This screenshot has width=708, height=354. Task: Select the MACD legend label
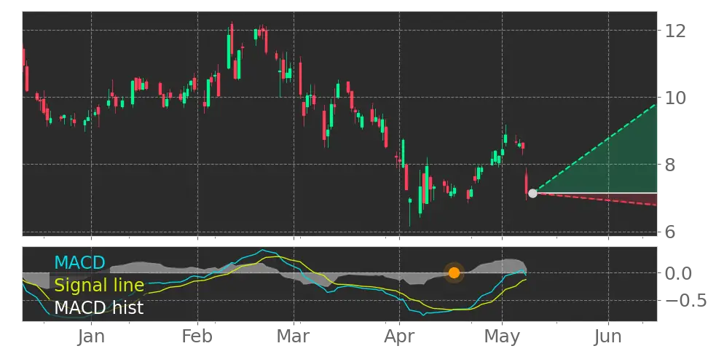79,262
